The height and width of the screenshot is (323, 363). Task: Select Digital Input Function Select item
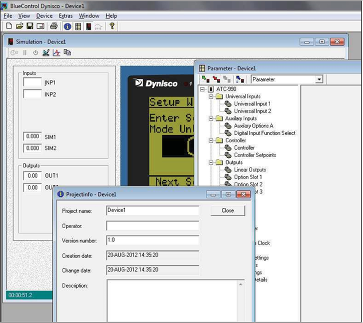pyautogui.click(x=265, y=133)
